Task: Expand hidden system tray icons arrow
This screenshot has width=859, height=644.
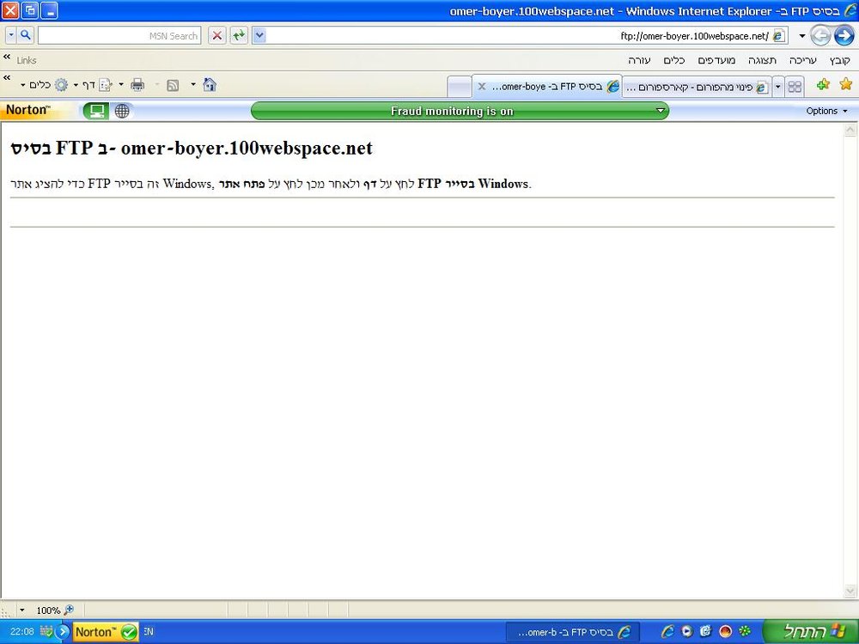Action: (62, 631)
